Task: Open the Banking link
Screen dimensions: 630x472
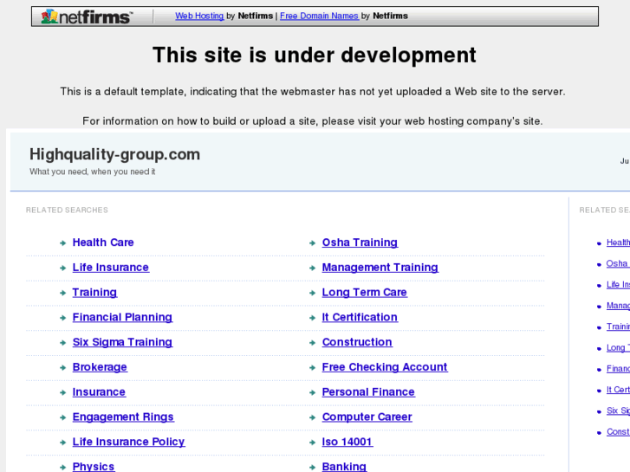Action: click(344, 467)
